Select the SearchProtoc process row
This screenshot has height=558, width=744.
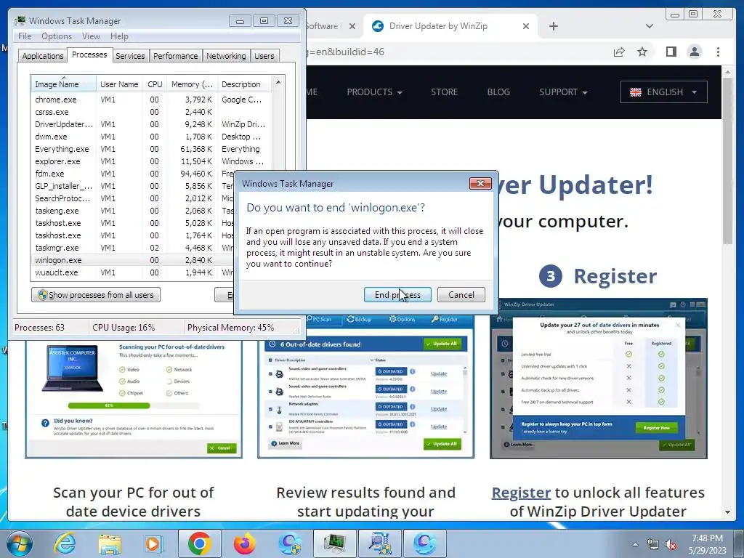(x=132, y=198)
